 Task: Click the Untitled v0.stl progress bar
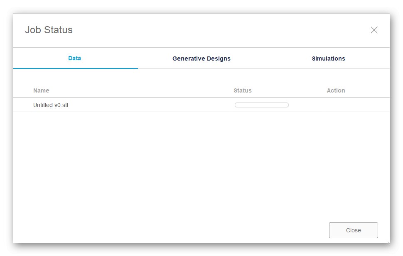262,105
